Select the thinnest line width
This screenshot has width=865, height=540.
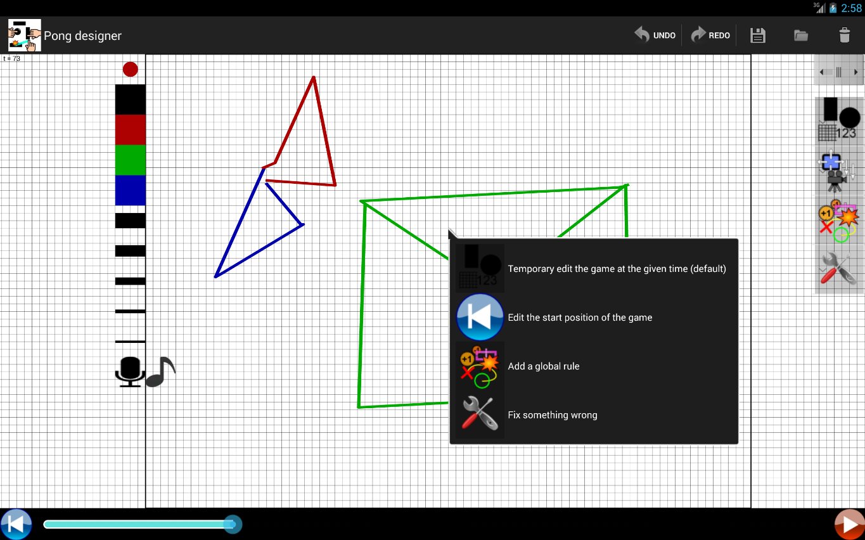click(130, 342)
